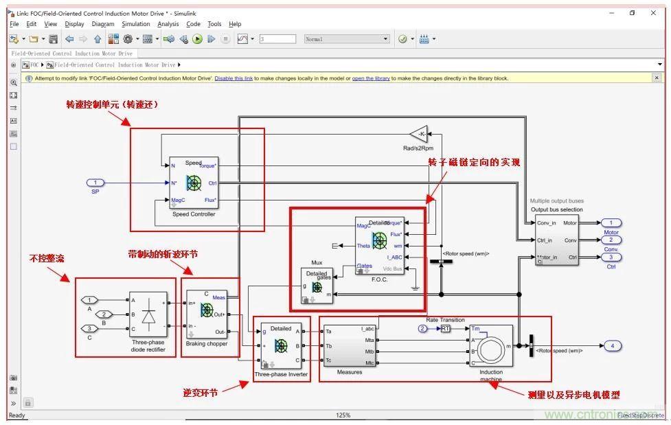Navigate back with the left arrow icon

coord(68,39)
